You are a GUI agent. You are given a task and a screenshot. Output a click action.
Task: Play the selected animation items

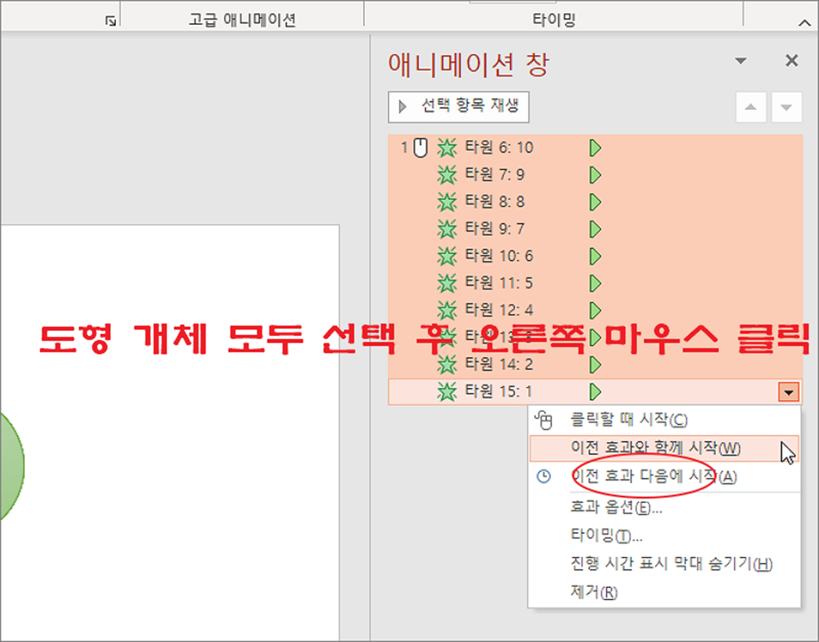click(459, 107)
